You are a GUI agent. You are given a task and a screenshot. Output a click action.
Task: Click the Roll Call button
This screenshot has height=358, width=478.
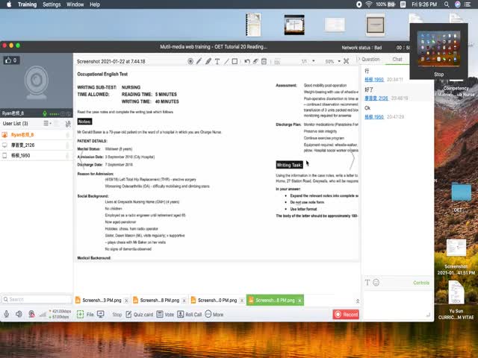tap(189, 315)
